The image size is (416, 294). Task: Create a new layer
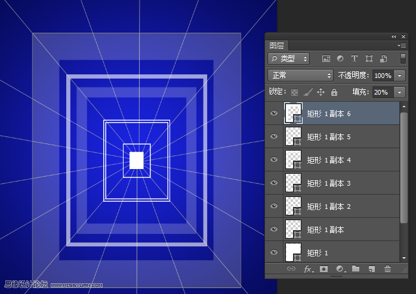click(x=372, y=269)
